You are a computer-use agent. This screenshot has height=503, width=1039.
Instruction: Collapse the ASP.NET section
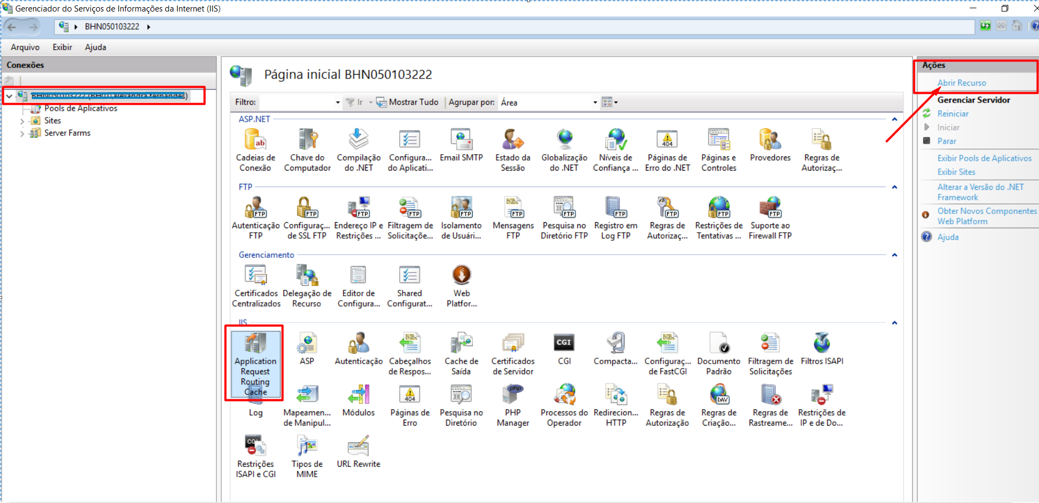[x=895, y=119]
